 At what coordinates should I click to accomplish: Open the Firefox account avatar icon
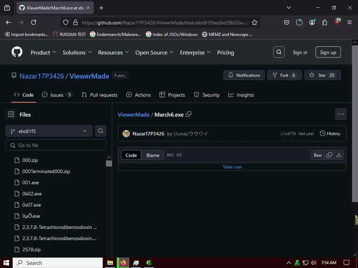click(312, 22)
